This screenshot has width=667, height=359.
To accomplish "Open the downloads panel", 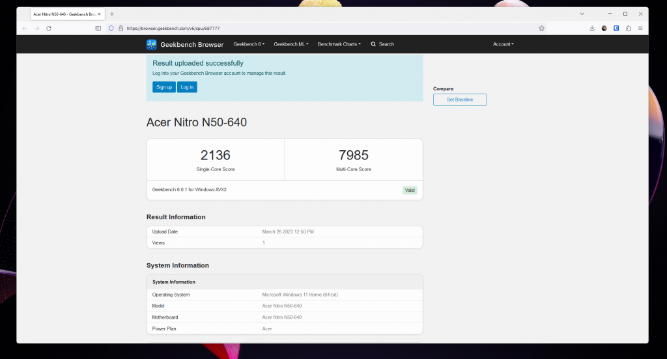I will click(592, 29).
